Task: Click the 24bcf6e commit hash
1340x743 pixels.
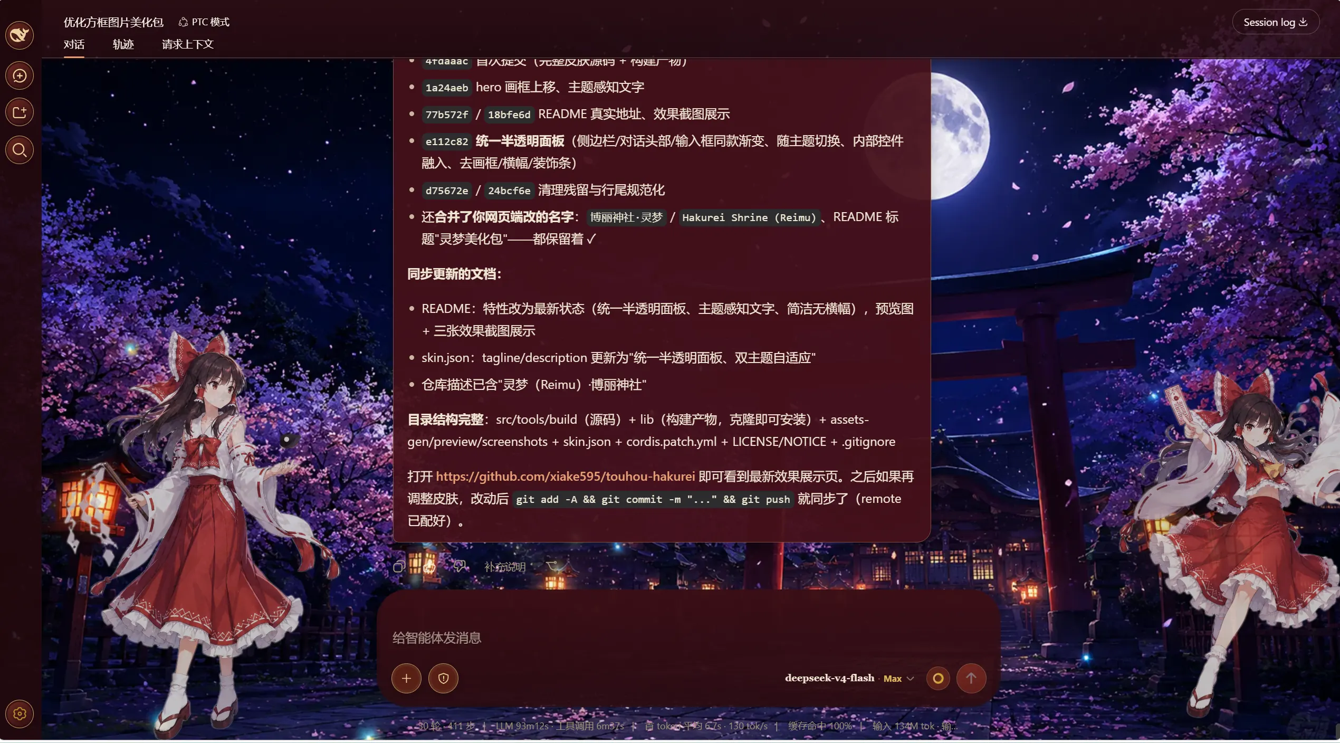Action: pos(509,190)
